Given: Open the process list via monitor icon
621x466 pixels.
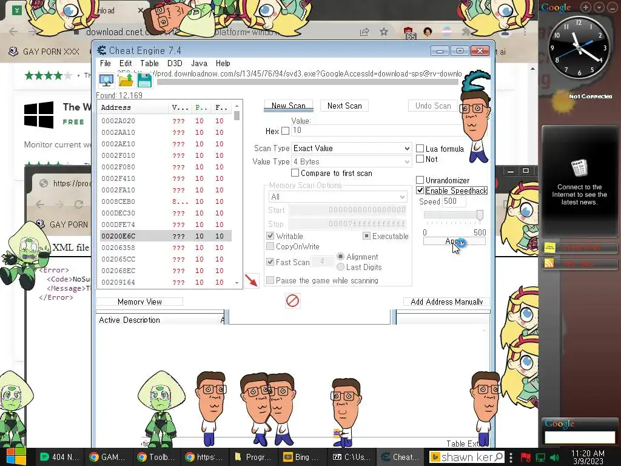Looking at the screenshot, I should (x=106, y=81).
